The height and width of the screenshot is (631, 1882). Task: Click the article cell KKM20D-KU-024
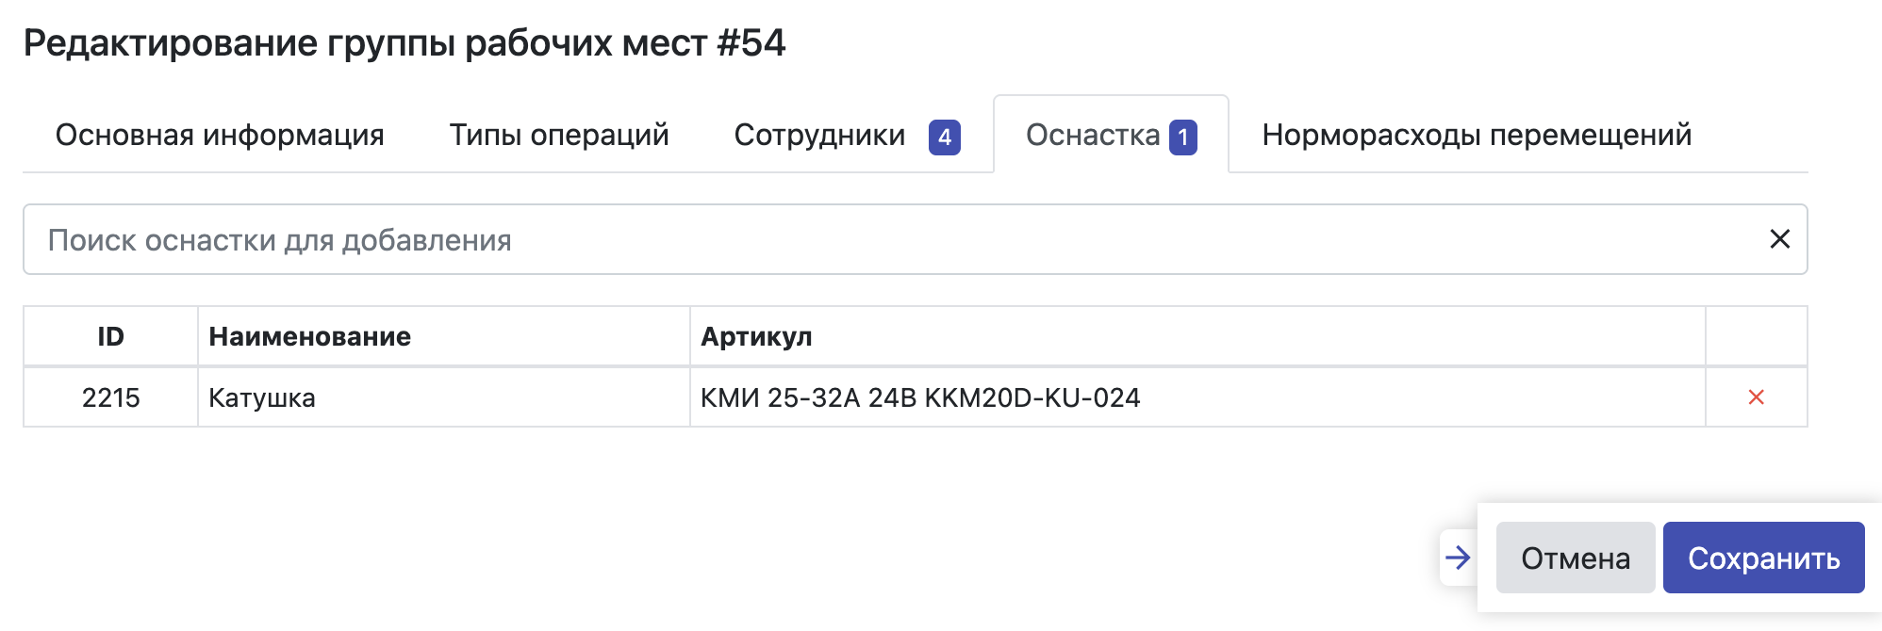pos(920,397)
